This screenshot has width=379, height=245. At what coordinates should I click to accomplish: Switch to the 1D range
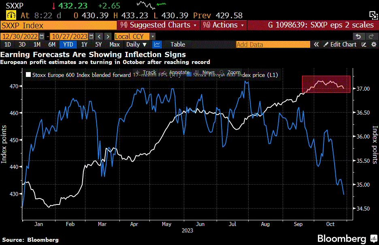tap(8, 45)
